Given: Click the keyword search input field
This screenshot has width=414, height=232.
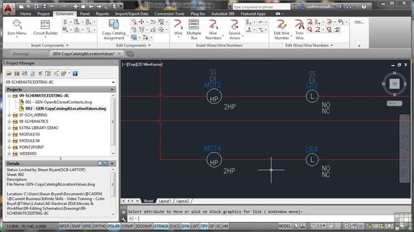Looking at the screenshot, I should (261, 7).
